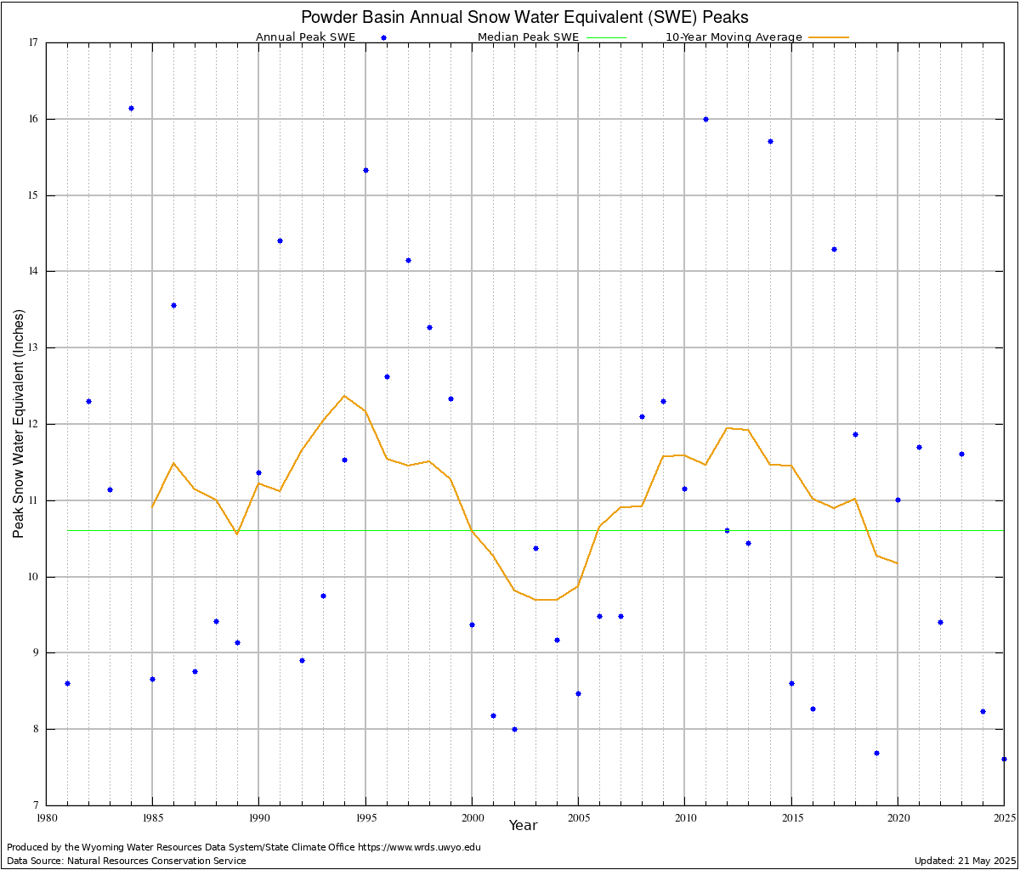This screenshot has height=870, width=1020.
Task: Click the x-axis tick label 2015
Action: 791,817
